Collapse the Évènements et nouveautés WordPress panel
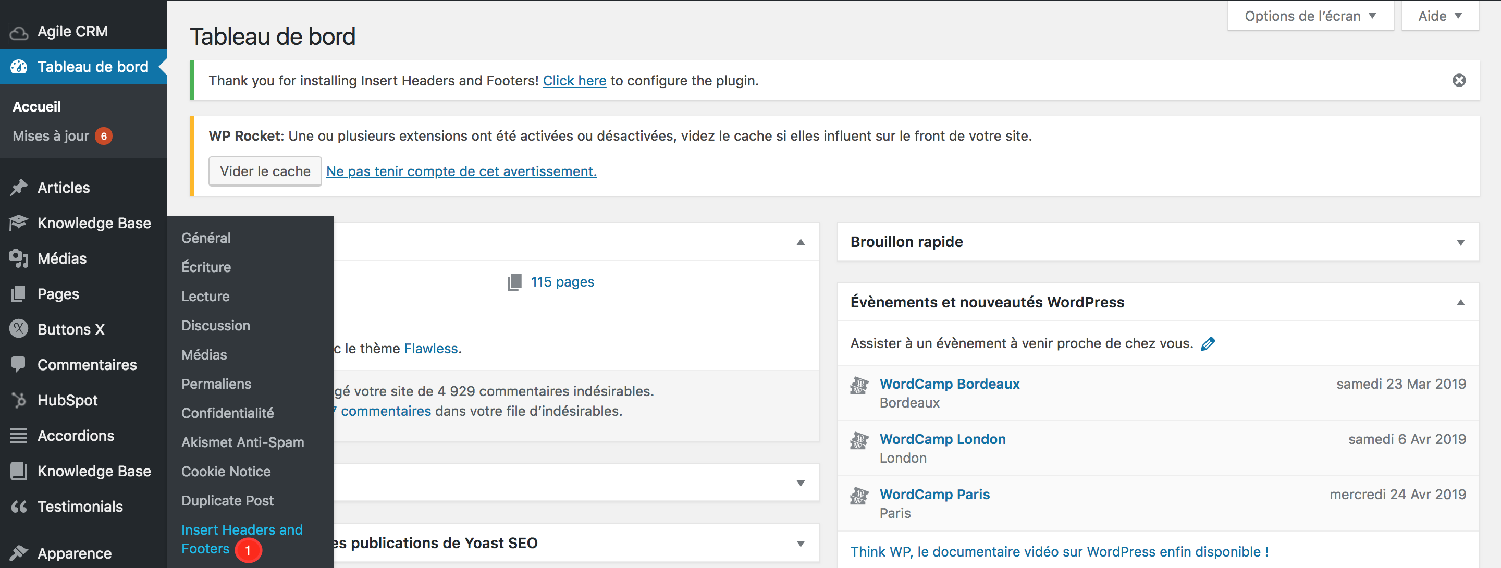This screenshot has height=568, width=1501. coord(1460,302)
